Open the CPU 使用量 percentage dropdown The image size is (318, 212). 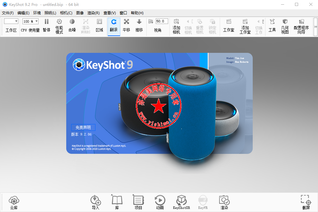(30, 21)
